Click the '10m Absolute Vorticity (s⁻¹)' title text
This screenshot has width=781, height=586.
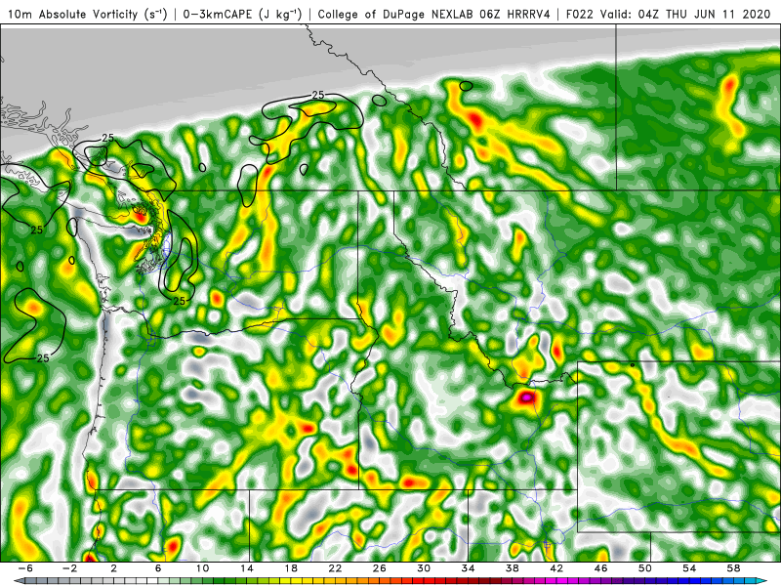pos(88,14)
